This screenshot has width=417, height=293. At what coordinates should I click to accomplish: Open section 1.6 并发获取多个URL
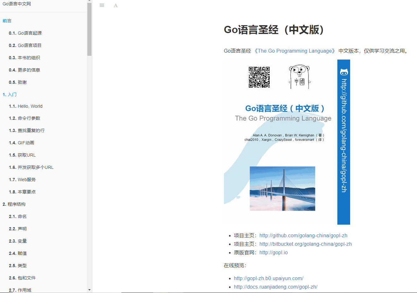[31, 167]
